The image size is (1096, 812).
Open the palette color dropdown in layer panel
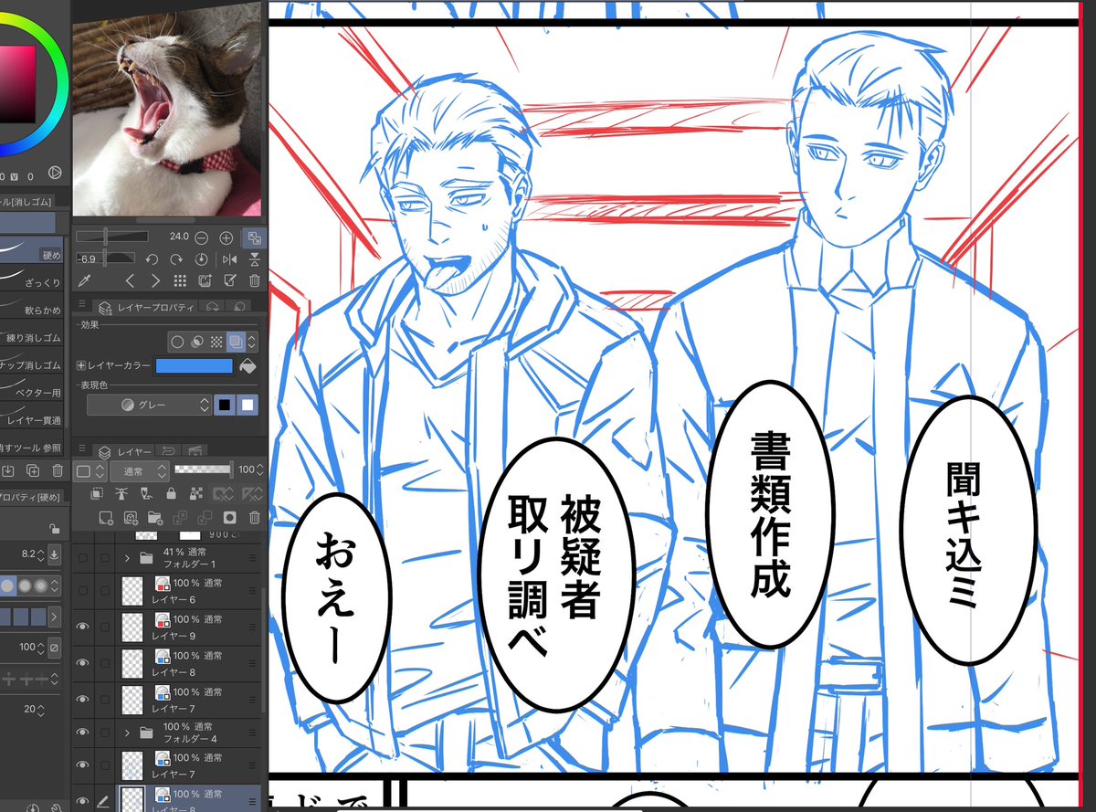click(90, 471)
